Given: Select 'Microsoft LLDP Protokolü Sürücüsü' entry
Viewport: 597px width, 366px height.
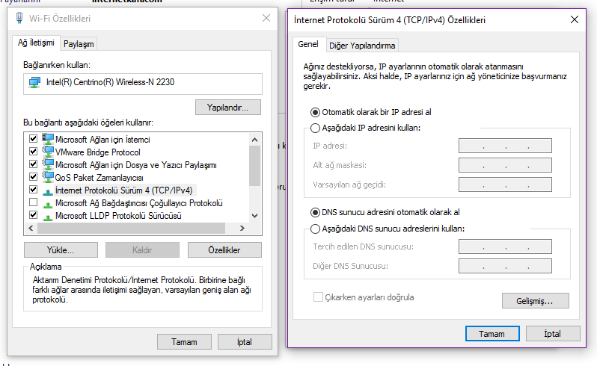Looking at the screenshot, I should [118, 216].
